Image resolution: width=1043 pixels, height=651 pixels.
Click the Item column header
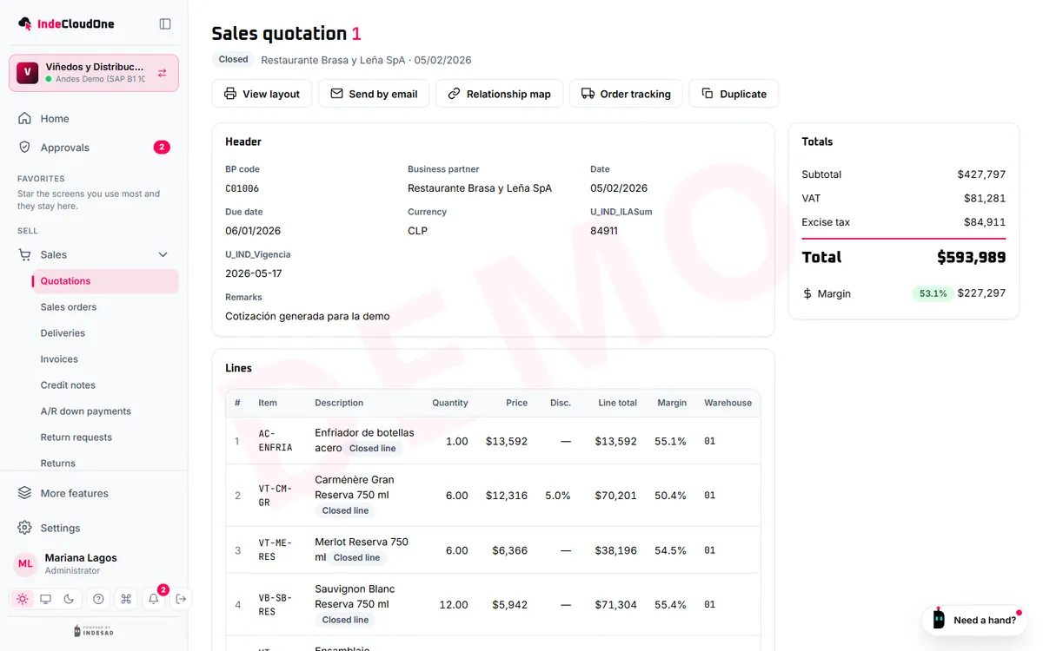(x=268, y=403)
